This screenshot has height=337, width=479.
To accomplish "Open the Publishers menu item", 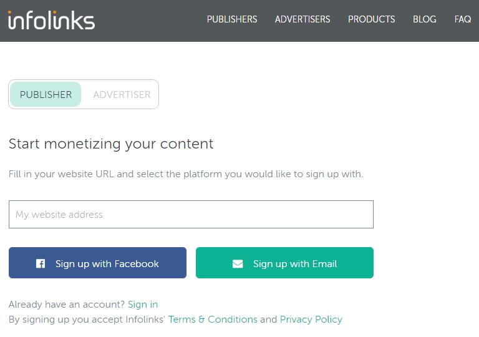I will point(232,19).
